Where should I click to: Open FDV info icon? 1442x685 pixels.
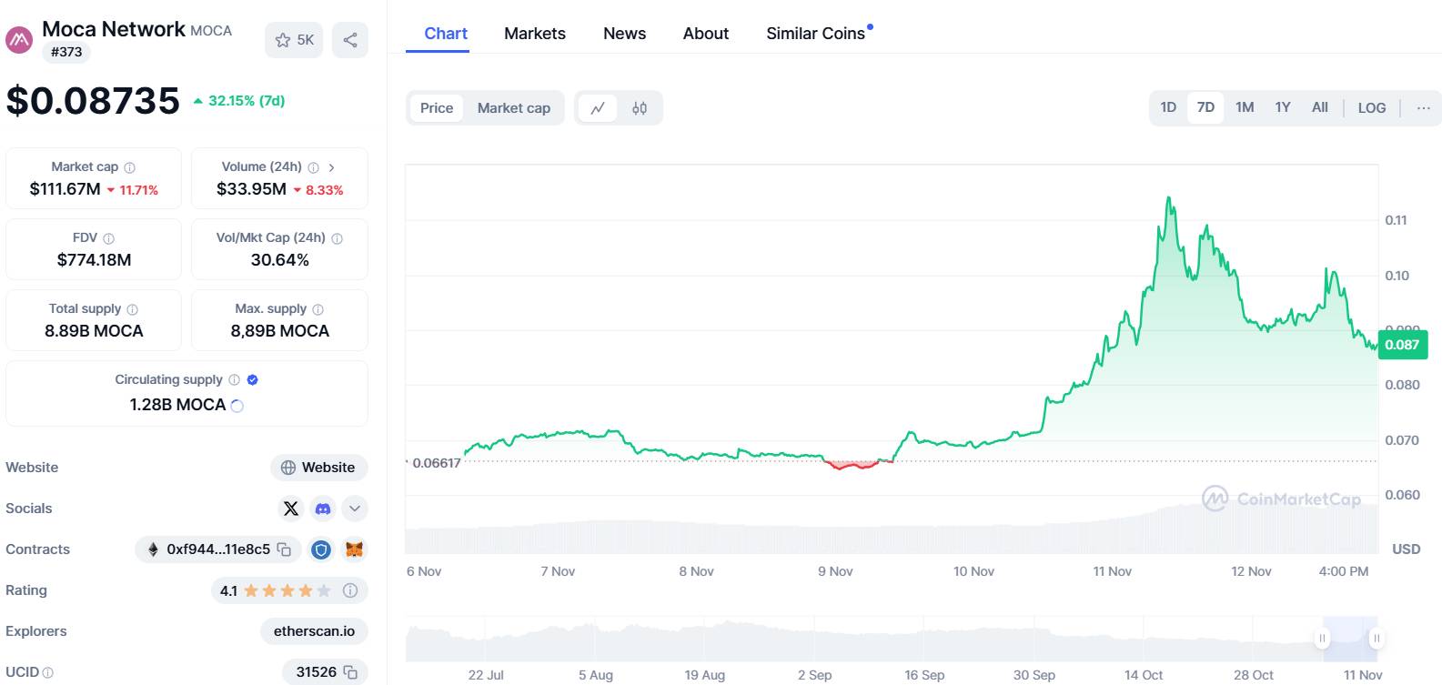click(109, 238)
